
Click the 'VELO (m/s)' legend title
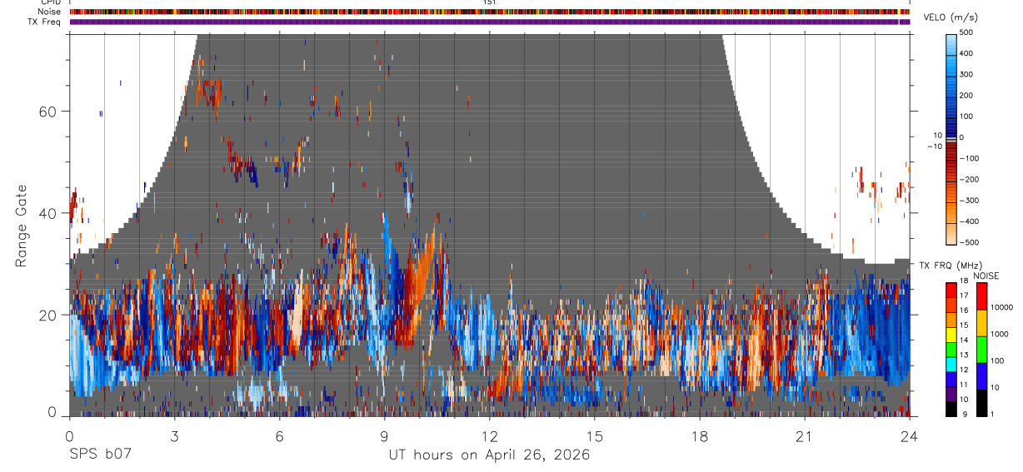pos(949,18)
